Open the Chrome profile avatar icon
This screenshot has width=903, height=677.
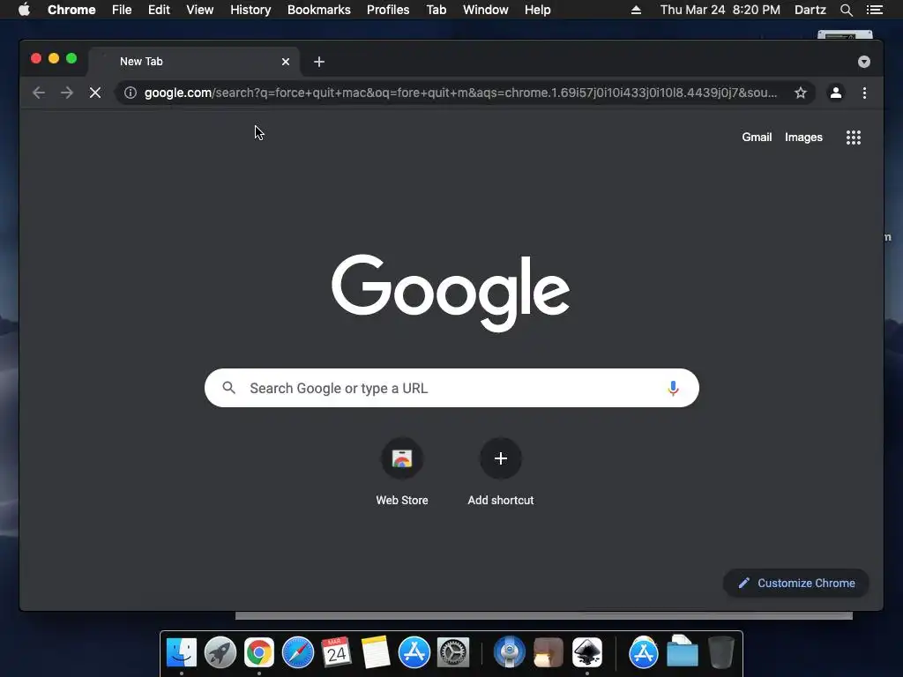tap(836, 93)
